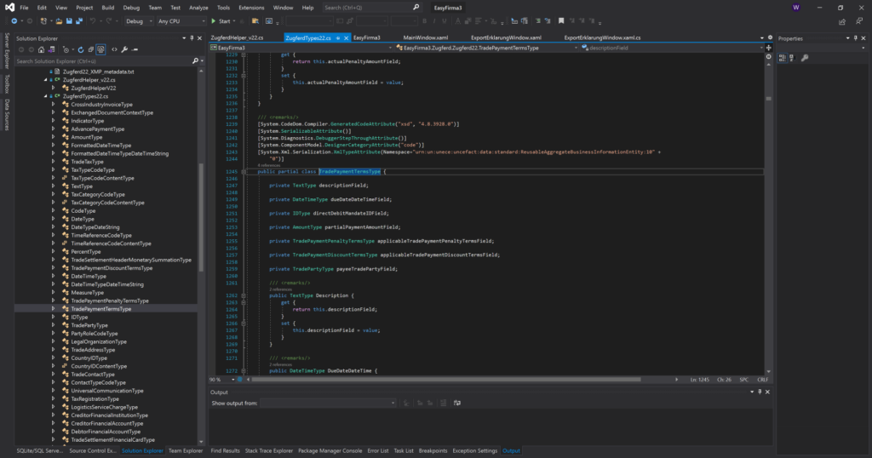This screenshot has width=872, height=458.
Task: Click the split editor icon above scrollbar
Action: tap(769, 48)
